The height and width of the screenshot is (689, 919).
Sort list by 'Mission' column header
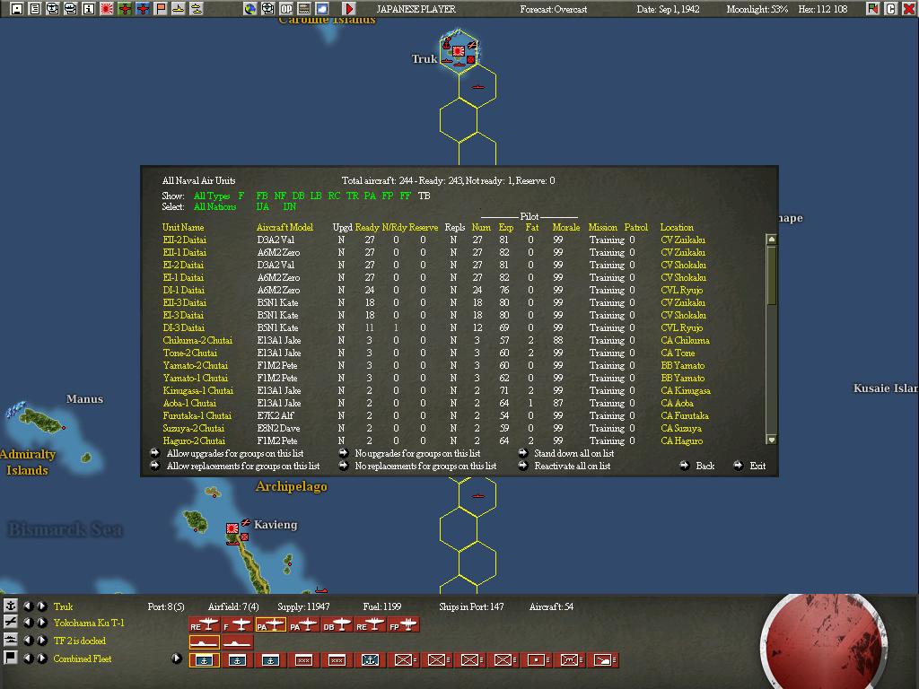point(602,227)
